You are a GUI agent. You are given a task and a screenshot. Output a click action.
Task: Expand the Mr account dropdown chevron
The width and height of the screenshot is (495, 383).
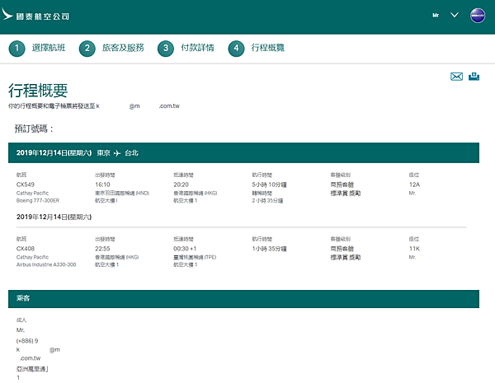455,15
